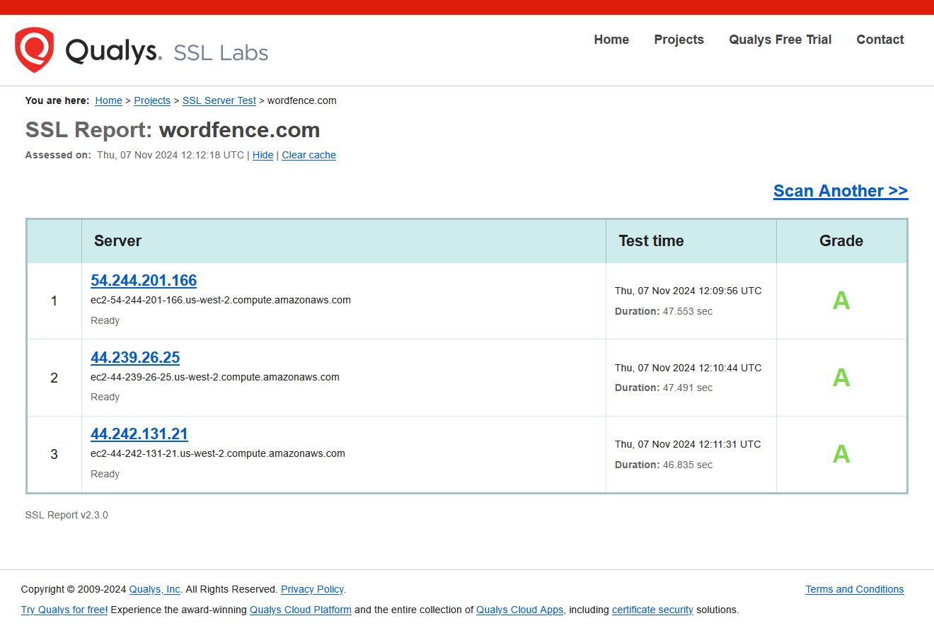Click the Projects breadcrumb link
The image size is (934, 628).
point(152,100)
